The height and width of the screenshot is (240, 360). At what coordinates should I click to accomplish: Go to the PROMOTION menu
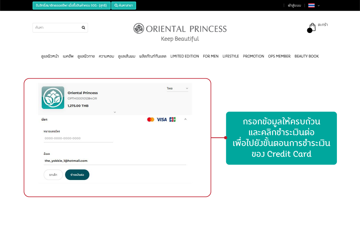(253, 56)
